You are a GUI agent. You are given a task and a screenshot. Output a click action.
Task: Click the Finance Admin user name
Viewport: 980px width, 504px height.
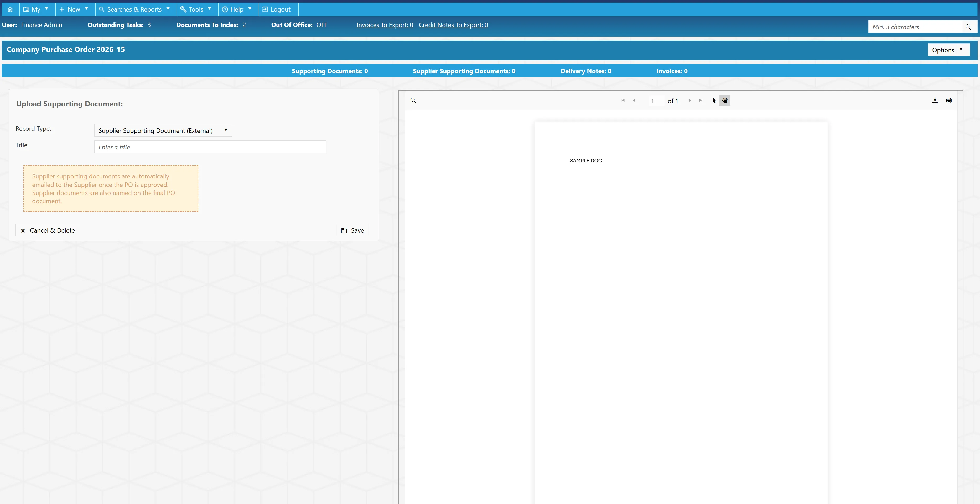pos(42,25)
